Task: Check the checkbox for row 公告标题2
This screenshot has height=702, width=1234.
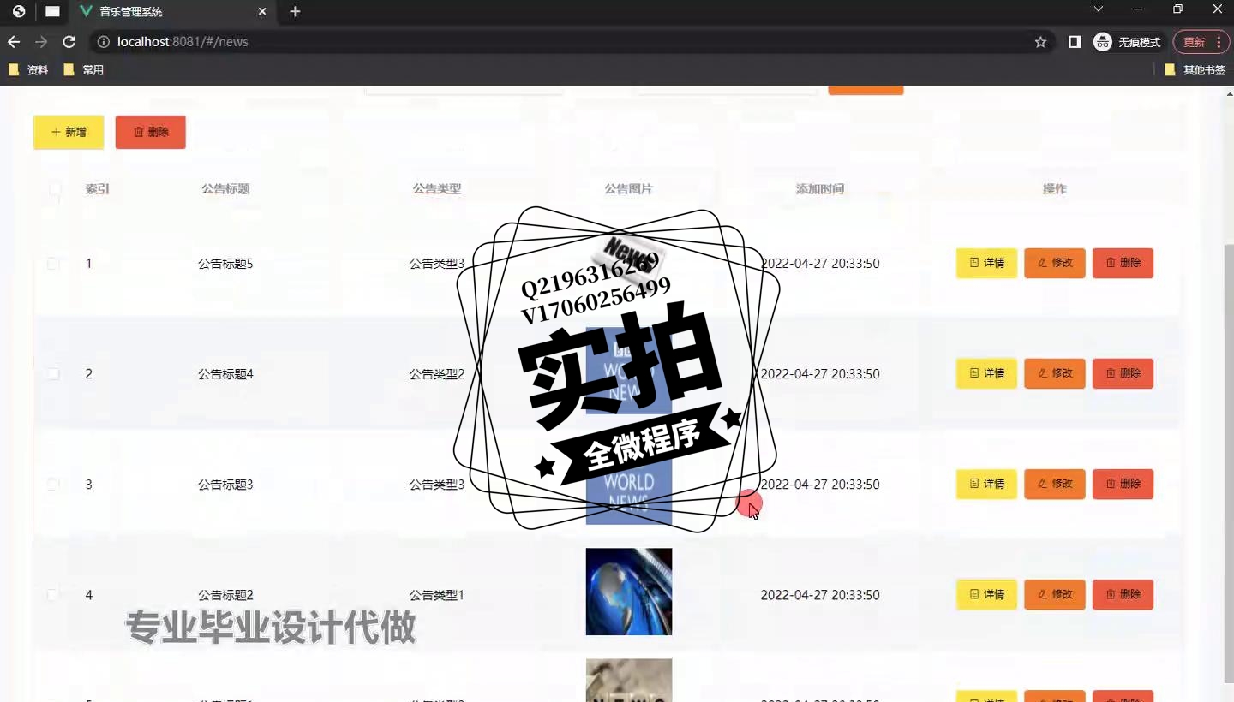Action: coord(53,595)
